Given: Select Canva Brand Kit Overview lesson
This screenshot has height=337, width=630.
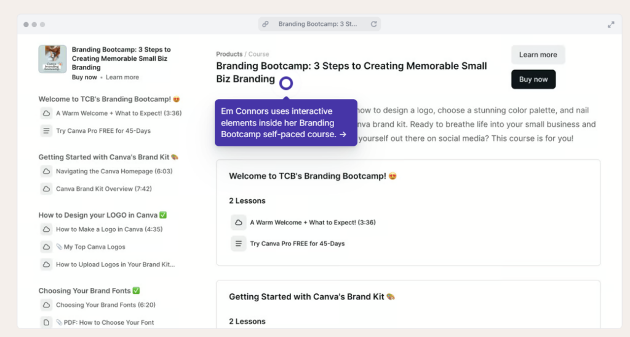Looking at the screenshot, I should pyautogui.click(x=103, y=189).
